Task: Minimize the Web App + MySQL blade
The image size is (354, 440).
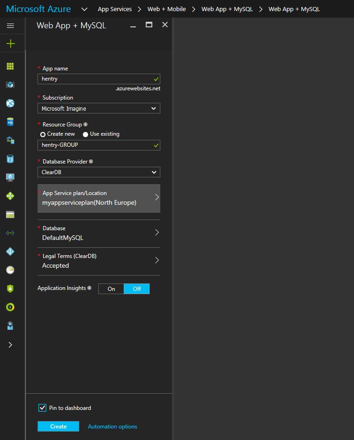Action: [133, 26]
